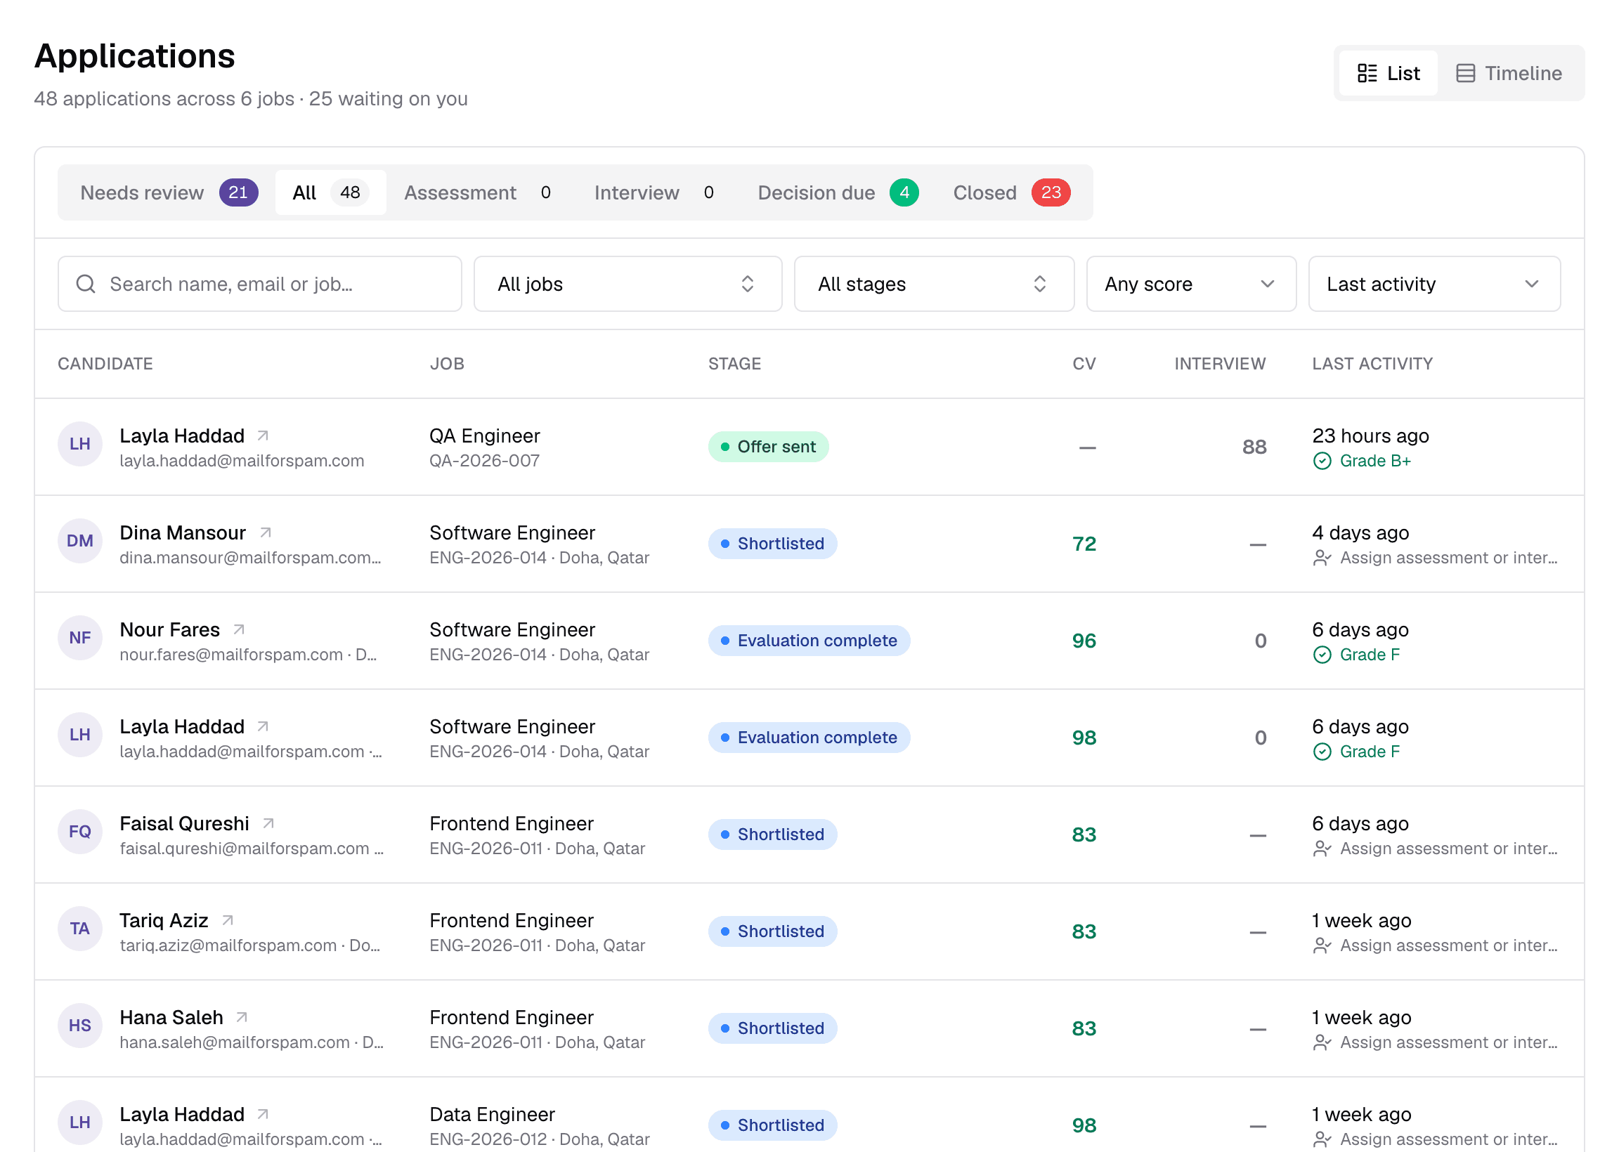Click the LAST ACTIVITY column header
The width and height of the screenshot is (1619, 1152).
(x=1373, y=364)
